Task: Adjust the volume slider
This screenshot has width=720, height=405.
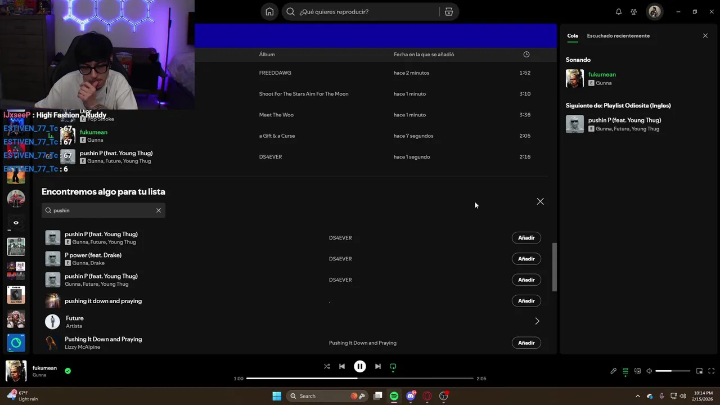Action: click(673, 371)
